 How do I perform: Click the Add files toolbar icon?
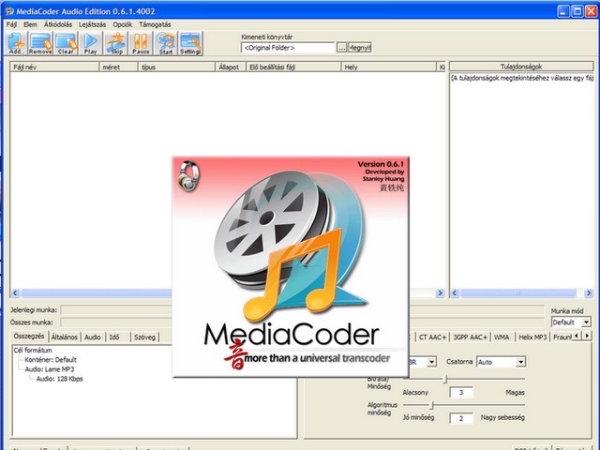pyautogui.click(x=17, y=44)
